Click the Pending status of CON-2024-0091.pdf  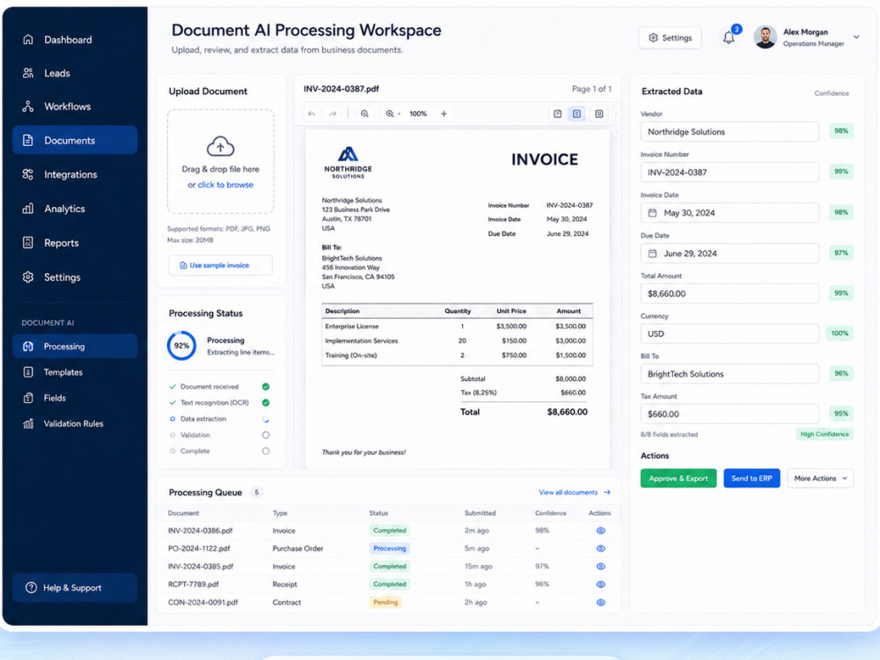tap(385, 602)
